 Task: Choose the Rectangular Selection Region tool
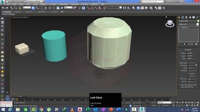coord(41,8)
